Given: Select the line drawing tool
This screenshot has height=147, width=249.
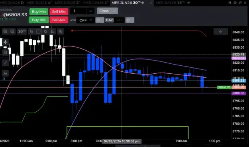Looking at the screenshot, I should 5,63.
